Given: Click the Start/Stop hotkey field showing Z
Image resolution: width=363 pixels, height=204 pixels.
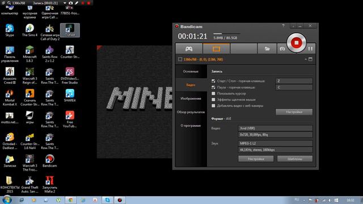Looking at the screenshot, I should [x=294, y=81].
